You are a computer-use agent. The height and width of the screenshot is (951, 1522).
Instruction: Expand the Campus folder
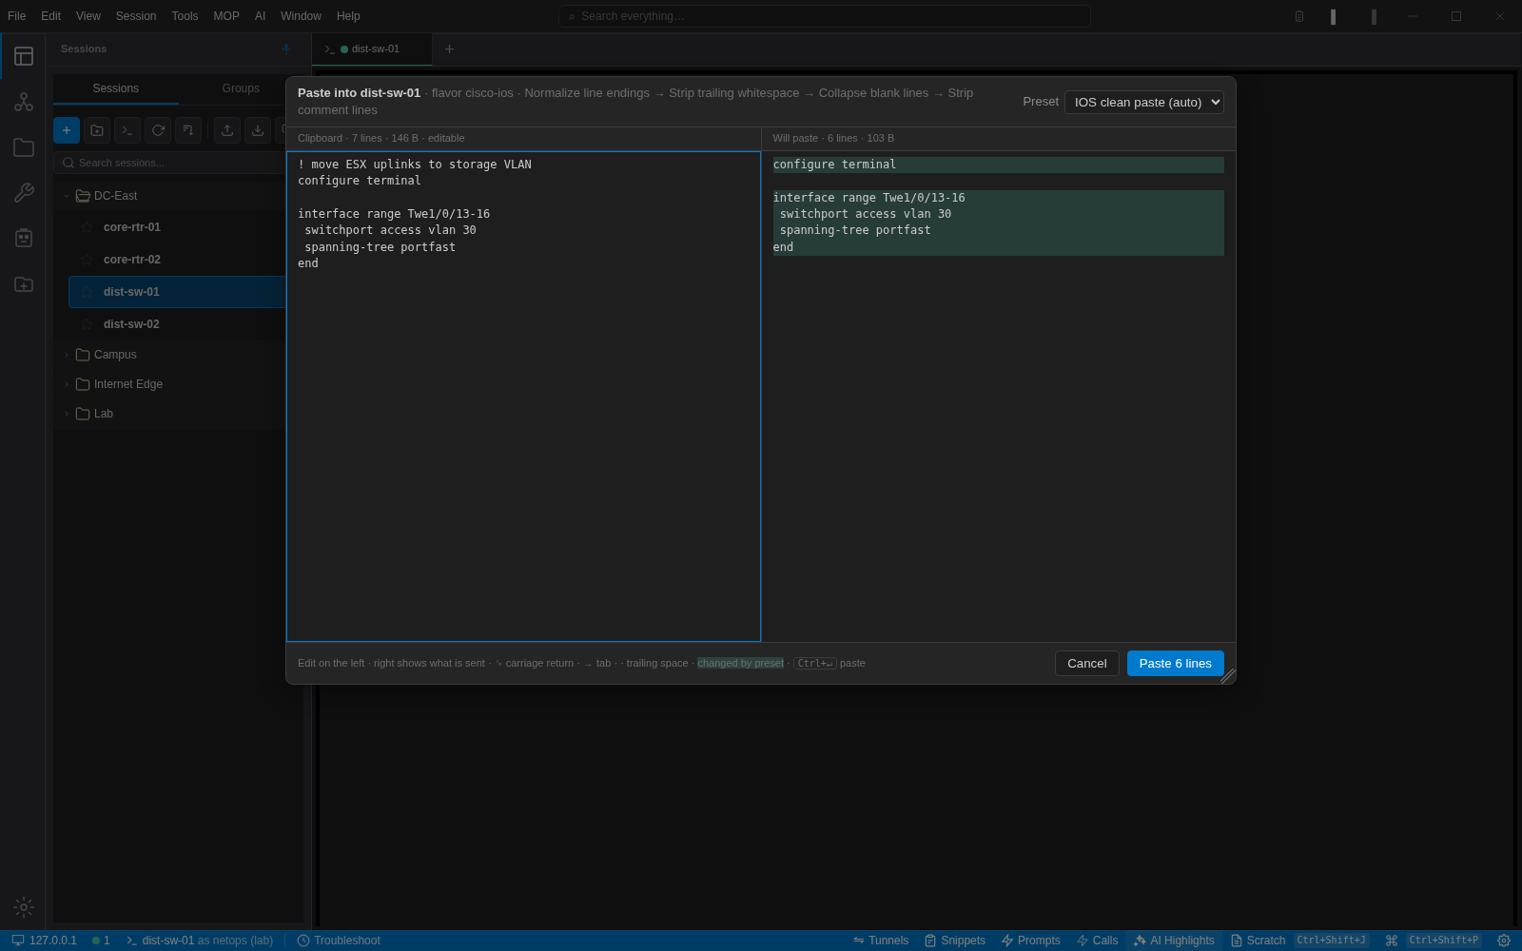pos(67,355)
